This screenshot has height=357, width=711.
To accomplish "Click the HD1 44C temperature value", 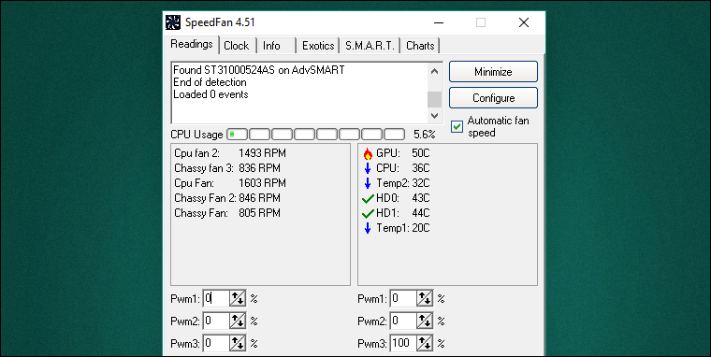I will tap(421, 213).
